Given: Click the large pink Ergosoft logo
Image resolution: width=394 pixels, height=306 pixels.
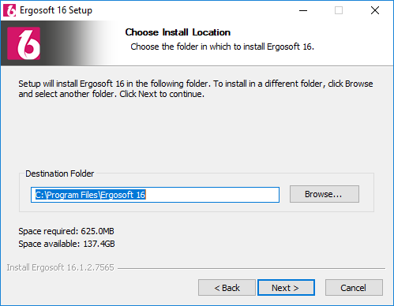Looking at the screenshot, I should point(24,43).
